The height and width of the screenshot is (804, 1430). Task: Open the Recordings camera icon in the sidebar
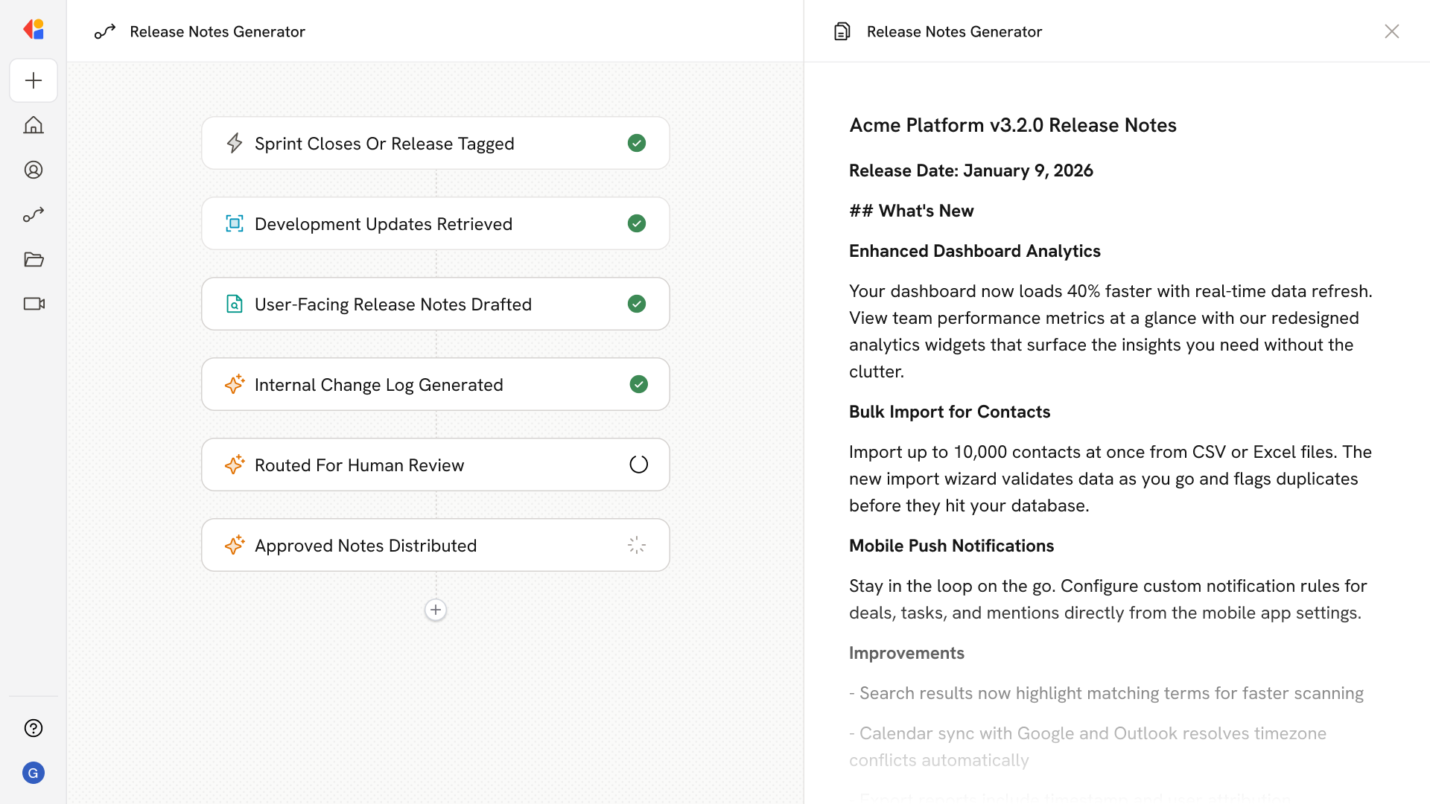click(34, 304)
